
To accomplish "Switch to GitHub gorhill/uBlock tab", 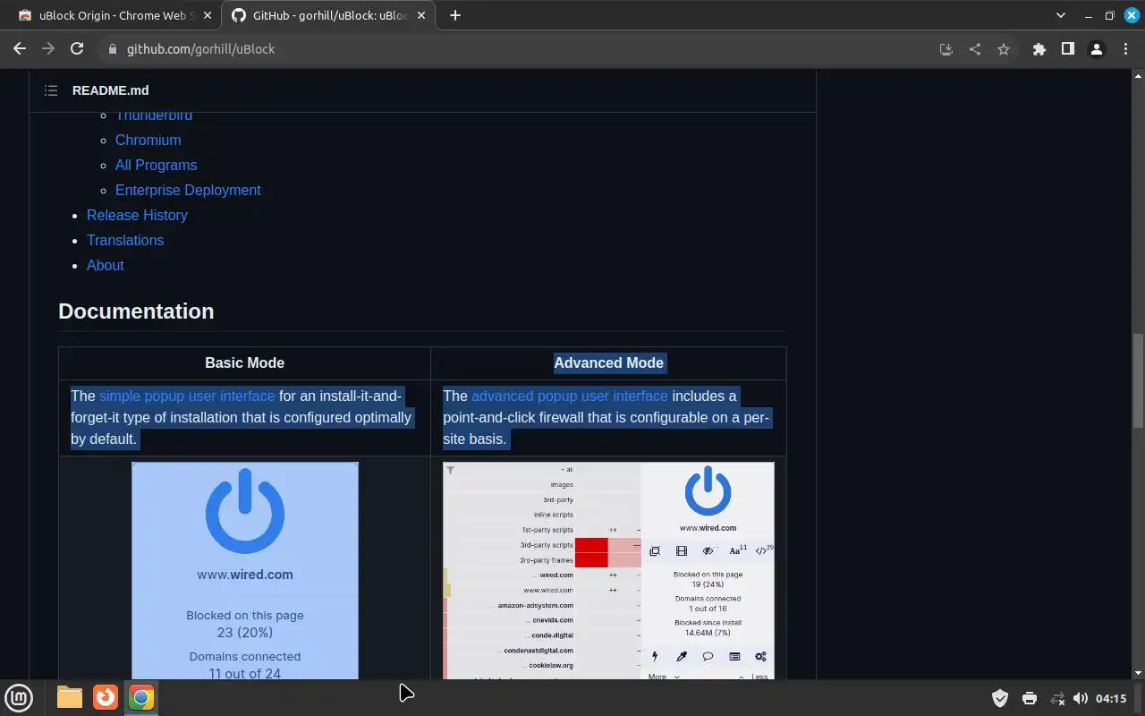I will coord(327,15).
